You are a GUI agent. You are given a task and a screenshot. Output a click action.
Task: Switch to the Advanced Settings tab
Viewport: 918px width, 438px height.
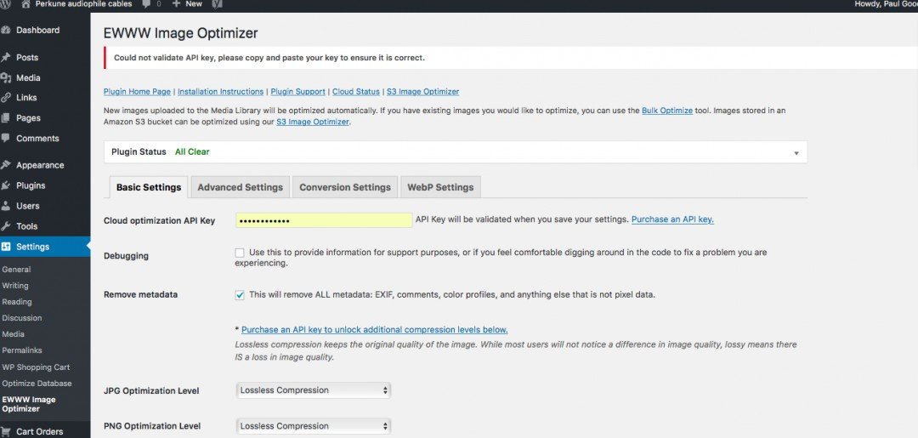(x=240, y=187)
